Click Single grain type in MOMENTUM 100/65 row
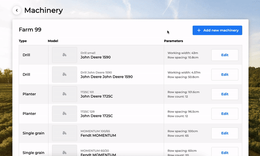This screenshot has width=260, height=156. pos(33,133)
